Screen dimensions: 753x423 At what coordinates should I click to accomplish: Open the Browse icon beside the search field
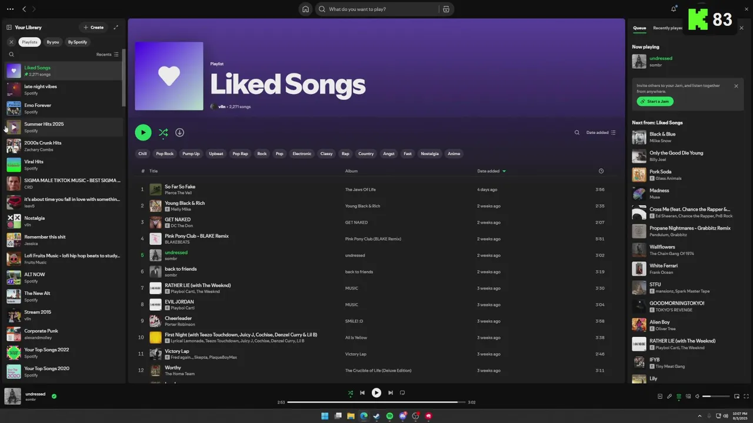(x=446, y=9)
